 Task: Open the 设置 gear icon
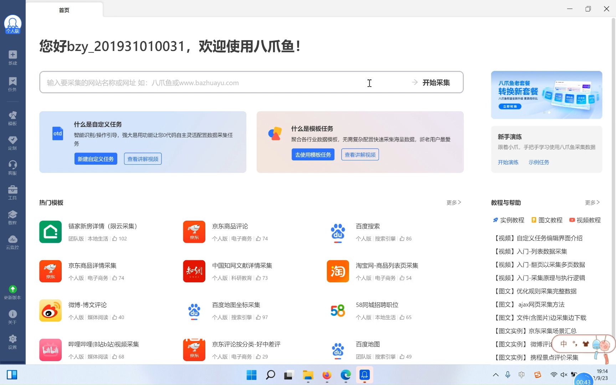pos(12,339)
